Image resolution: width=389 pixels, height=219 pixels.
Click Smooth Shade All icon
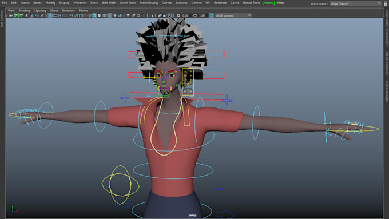[x=94, y=15]
